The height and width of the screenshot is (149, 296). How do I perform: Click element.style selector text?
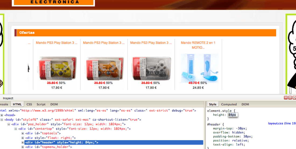click(219, 111)
